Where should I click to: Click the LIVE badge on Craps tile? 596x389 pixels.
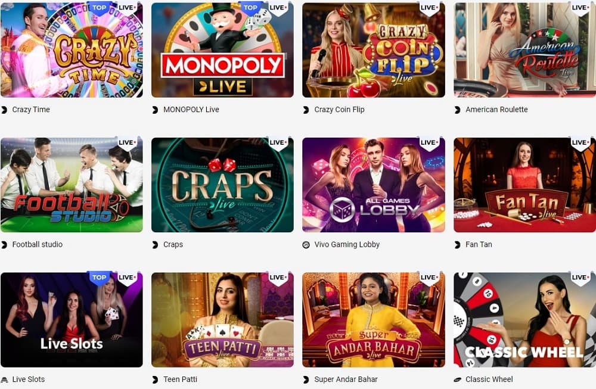point(278,143)
